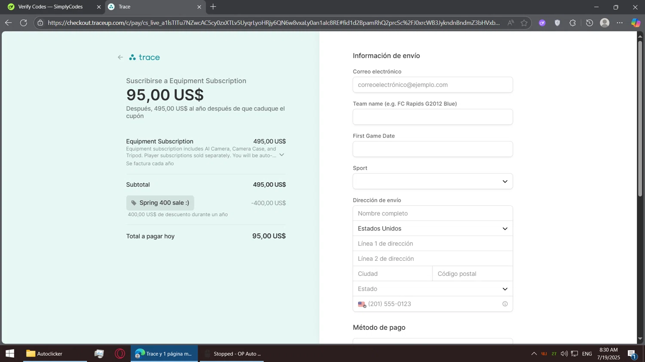Close the Verify Codes SimplyCodes tab
The image size is (645, 362).
pos(98,7)
